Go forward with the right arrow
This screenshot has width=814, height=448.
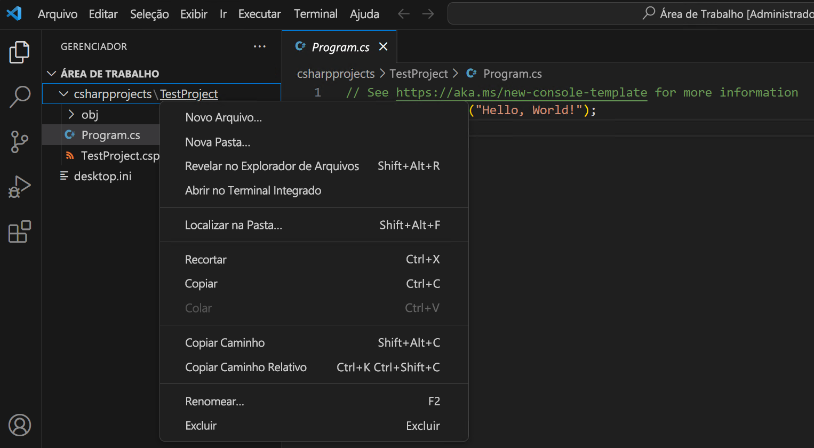pyautogui.click(x=428, y=14)
